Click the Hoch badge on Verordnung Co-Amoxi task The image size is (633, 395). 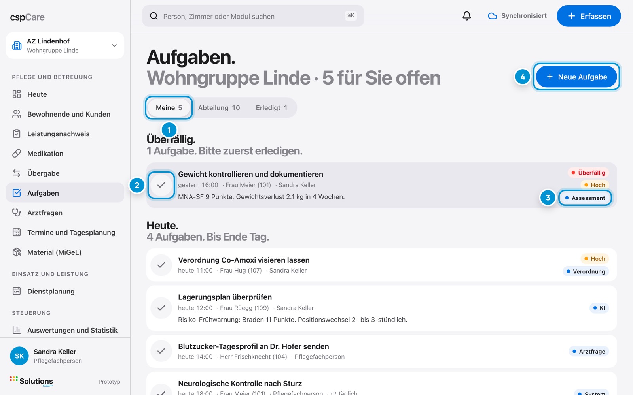[x=595, y=259]
